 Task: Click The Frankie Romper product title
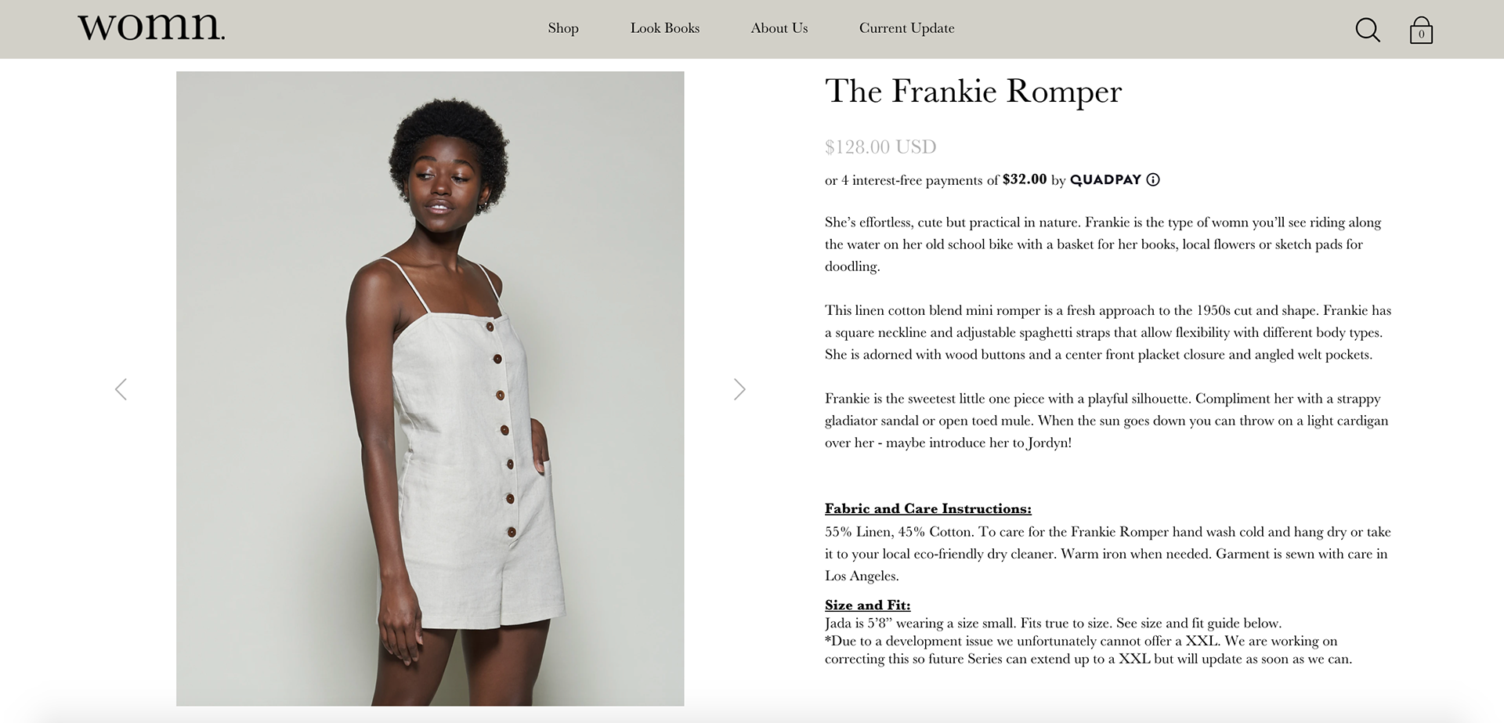[974, 91]
